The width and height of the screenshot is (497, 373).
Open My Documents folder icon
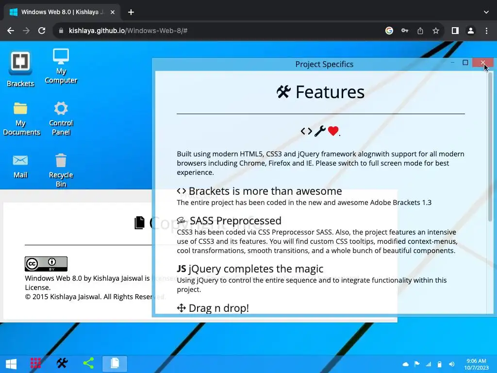21,119
